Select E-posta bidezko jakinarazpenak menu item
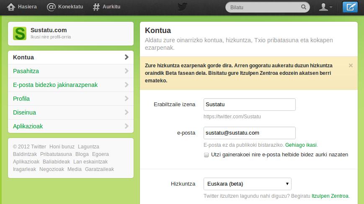 [55, 85]
